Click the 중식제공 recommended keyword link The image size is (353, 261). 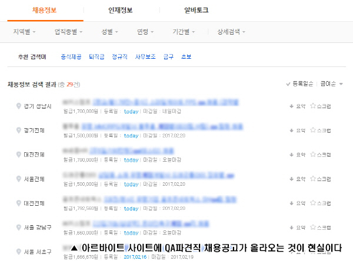pyautogui.click(x=71, y=56)
